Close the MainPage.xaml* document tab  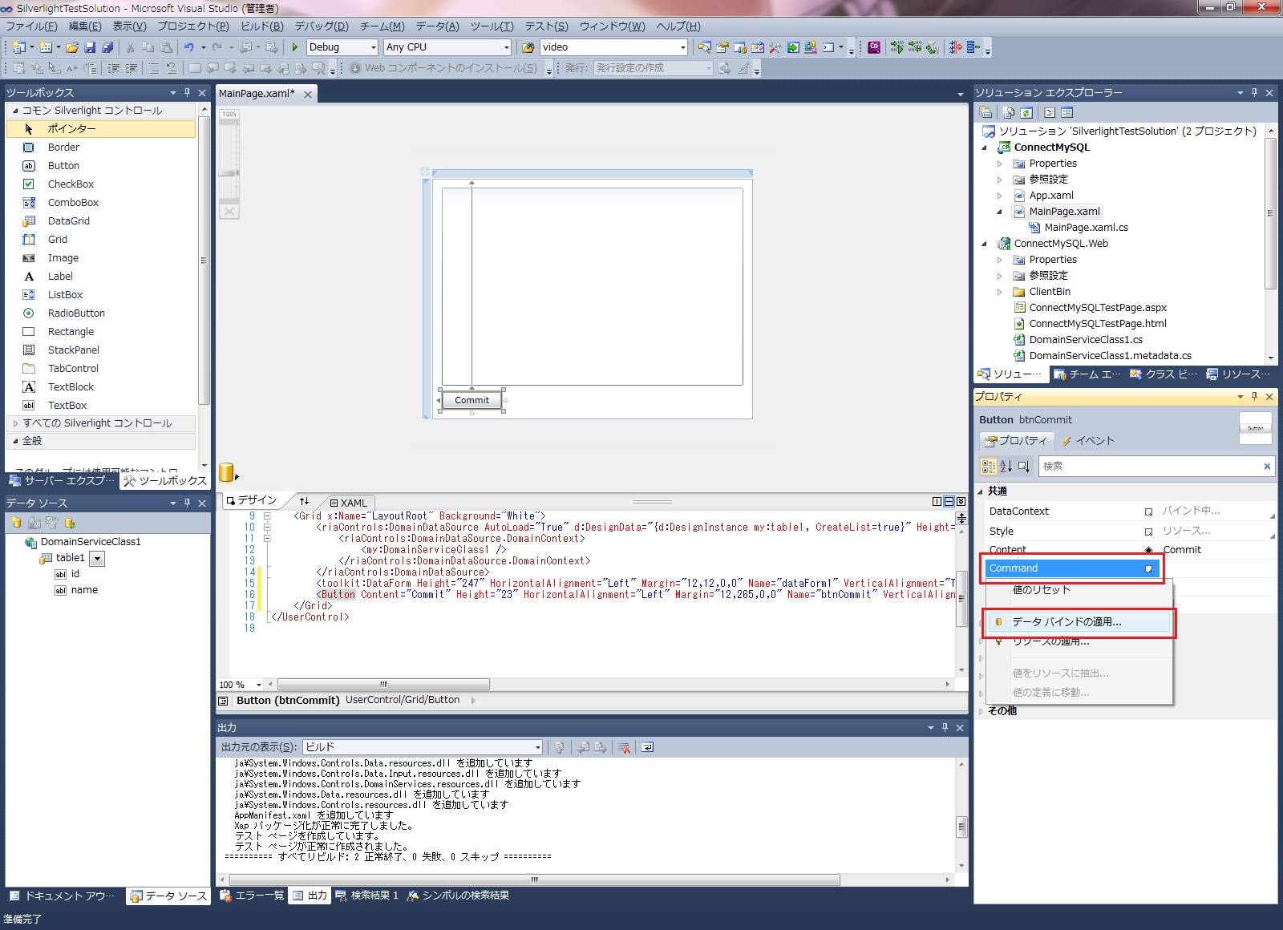coord(308,94)
